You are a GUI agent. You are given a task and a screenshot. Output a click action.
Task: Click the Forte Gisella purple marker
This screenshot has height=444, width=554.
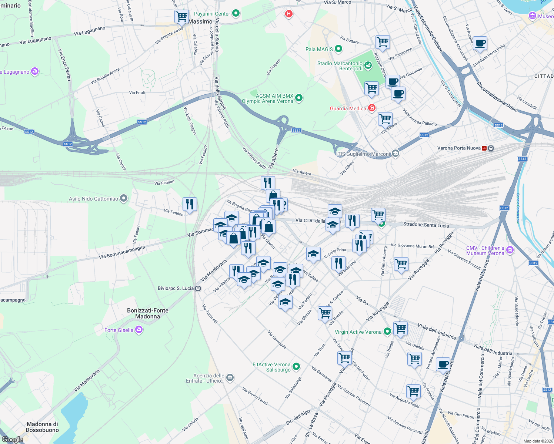[138, 329]
